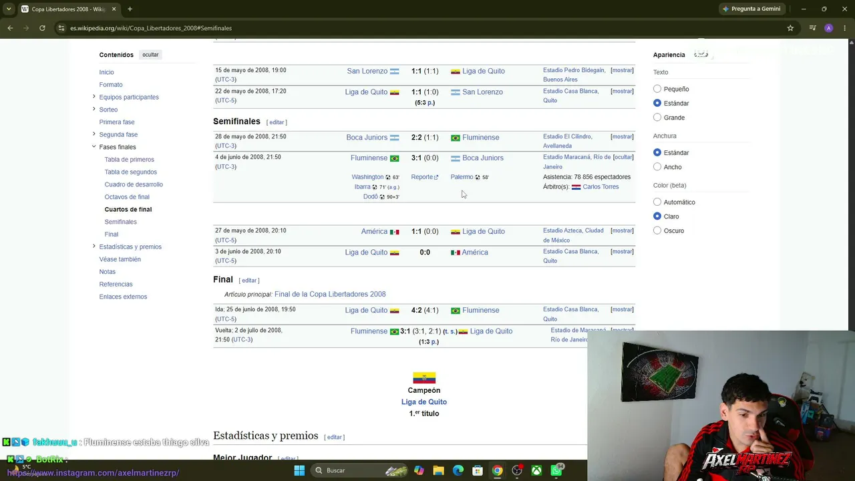The width and height of the screenshot is (855, 481).
Task: Click the Brazil flag beside Fluminense in 28 de mayo row
Action: pos(456,138)
